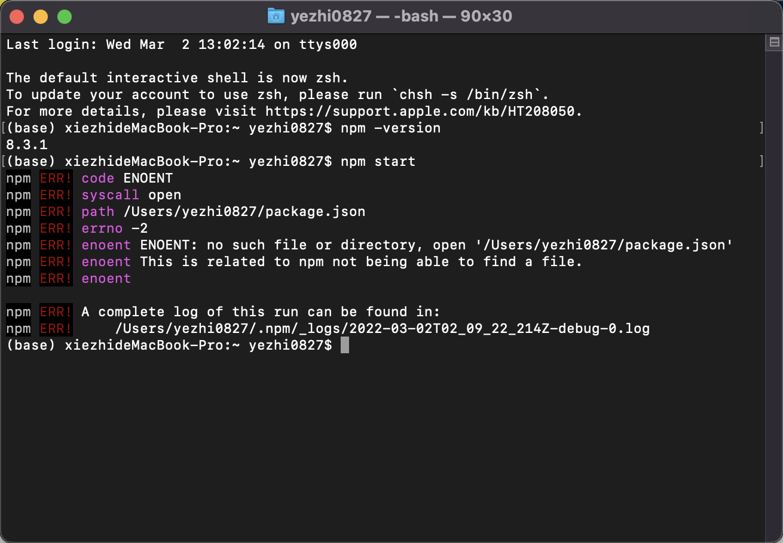Click the magenta "syscall" label
The width and height of the screenshot is (783, 543).
(111, 195)
